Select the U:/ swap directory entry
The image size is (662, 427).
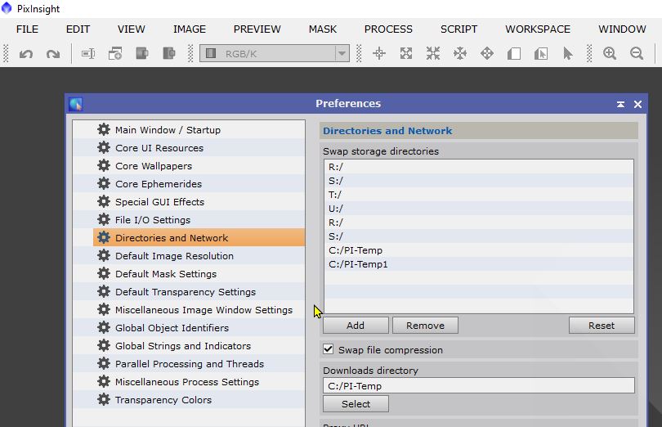tap(479, 209)
